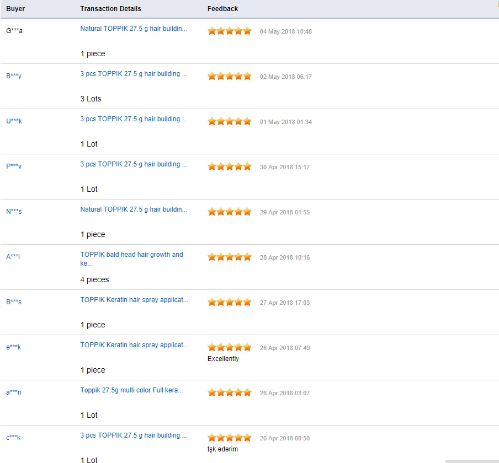Click star rating above Excellently comment
The image size is (499, 463).
point(230,347)
